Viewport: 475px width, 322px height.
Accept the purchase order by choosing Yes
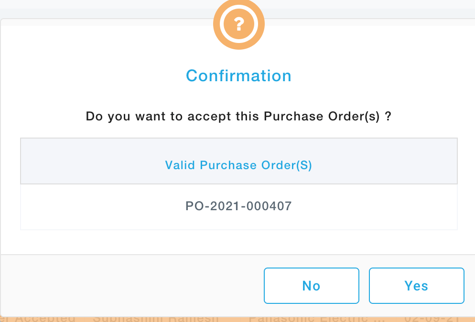pos(416,286)
